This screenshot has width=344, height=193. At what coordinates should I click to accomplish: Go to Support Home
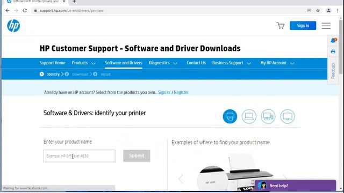tap(52, 63)
